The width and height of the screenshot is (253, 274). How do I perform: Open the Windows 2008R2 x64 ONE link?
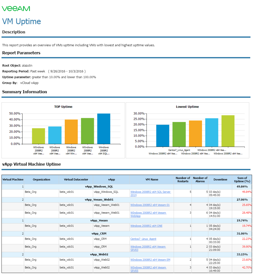[146, 226]
